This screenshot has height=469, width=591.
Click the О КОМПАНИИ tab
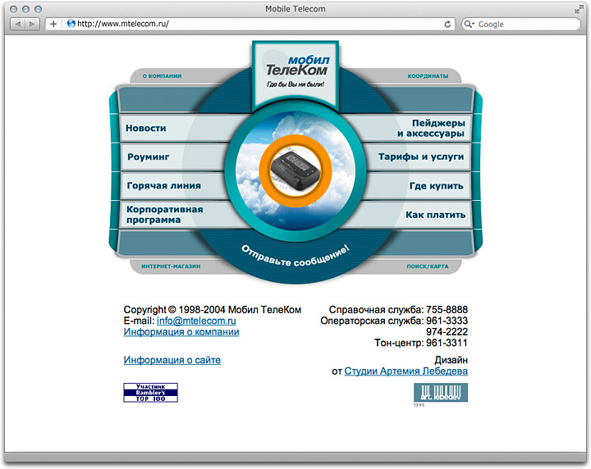tap(162, 76)
